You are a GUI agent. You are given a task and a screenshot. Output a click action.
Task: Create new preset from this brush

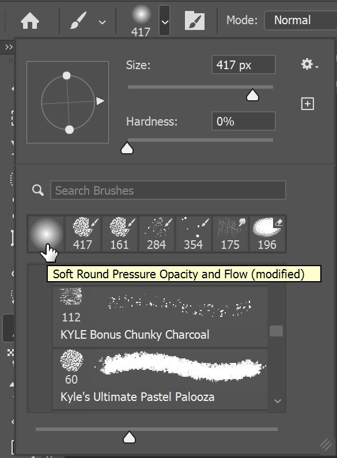(x=308, y=104)
